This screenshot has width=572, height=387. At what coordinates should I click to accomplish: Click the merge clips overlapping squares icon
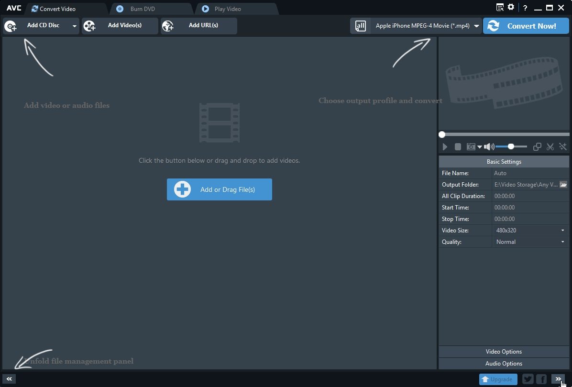click(537, 147)
